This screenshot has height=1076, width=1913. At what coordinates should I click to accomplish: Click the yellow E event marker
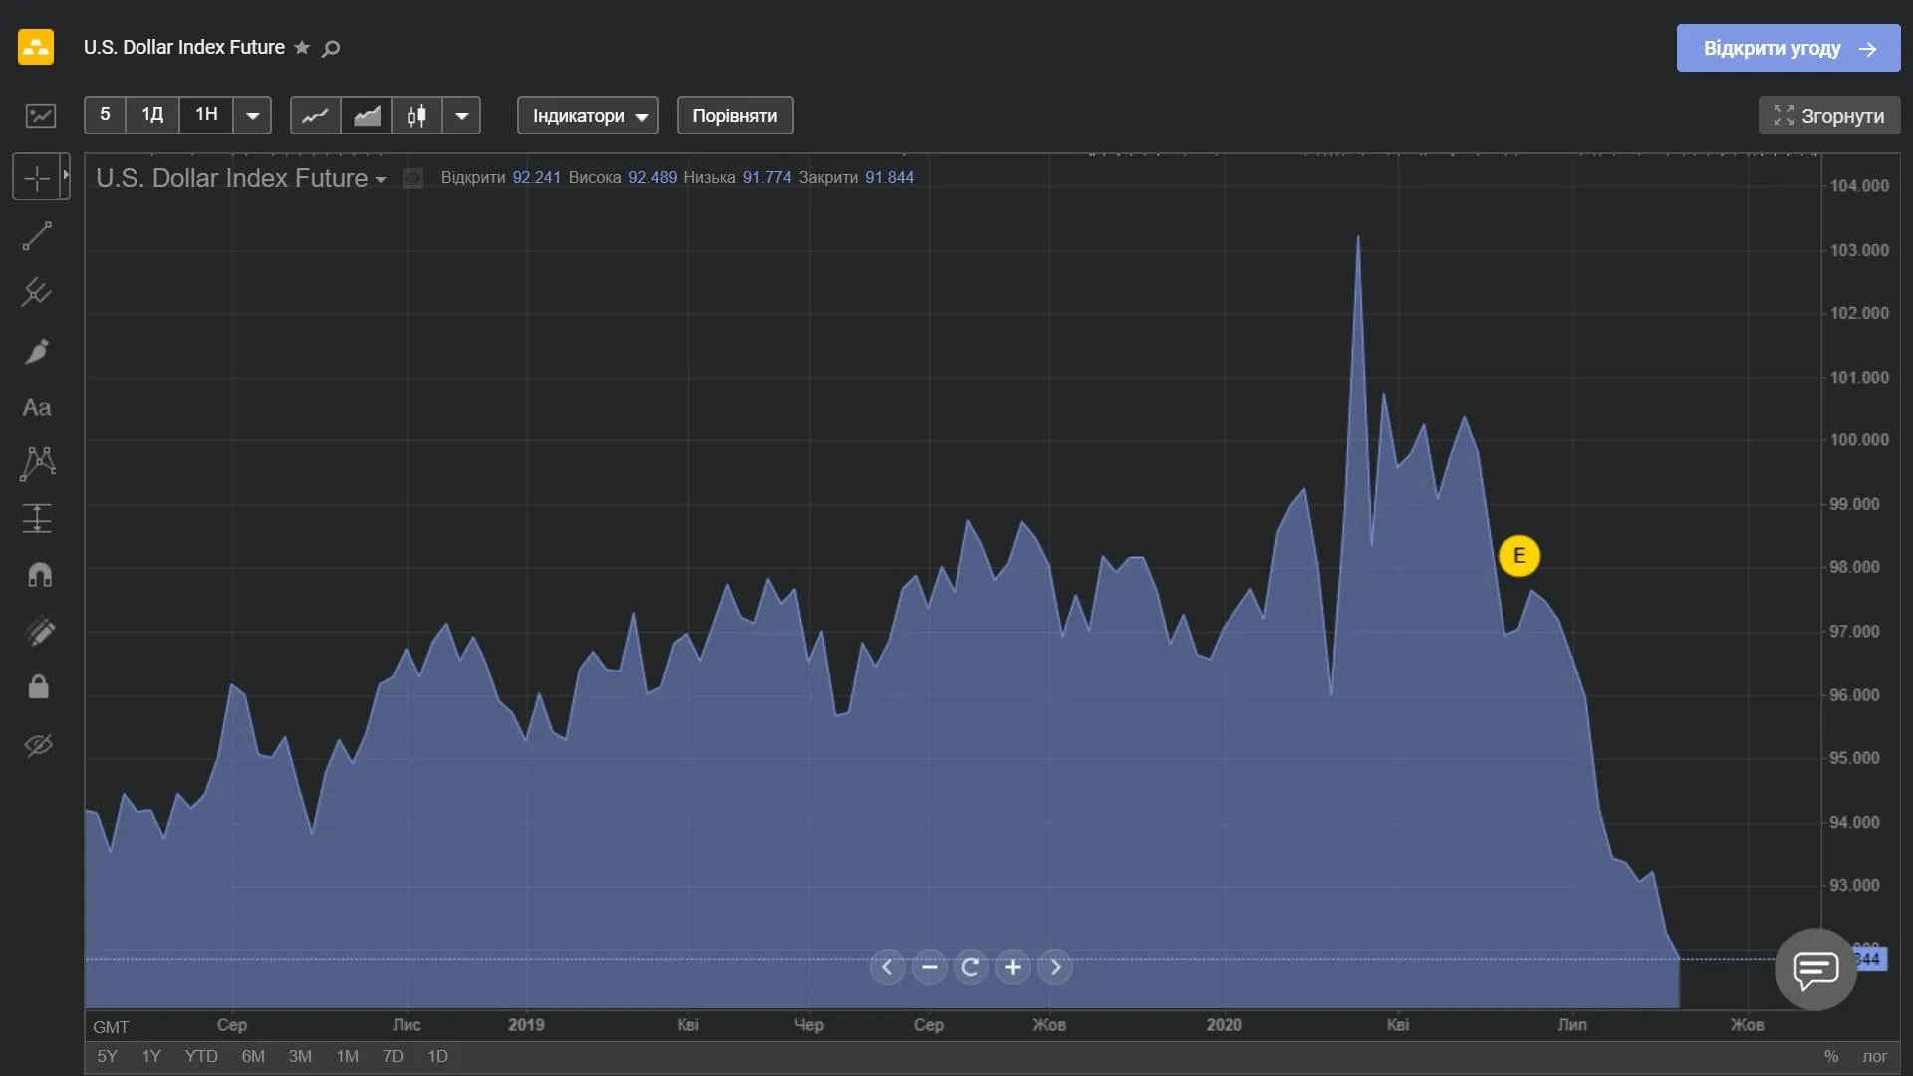[x=1519, y=556]
